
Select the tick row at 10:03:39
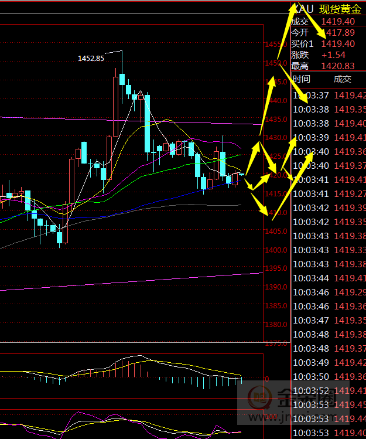point(329,138)
